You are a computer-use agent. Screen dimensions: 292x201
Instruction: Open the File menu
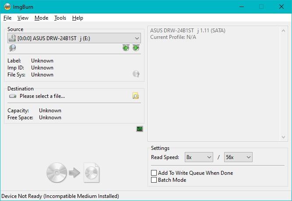(x=7, y=18)
